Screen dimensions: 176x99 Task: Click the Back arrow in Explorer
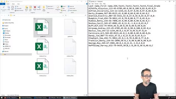2,15
